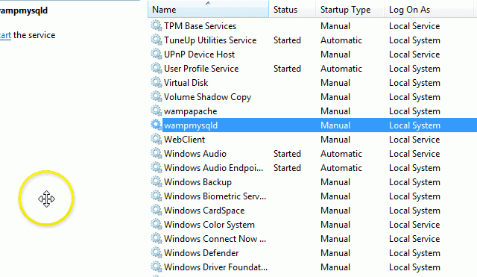Sort by the Log On As column header
477x277 pixels.
[429, 10]
